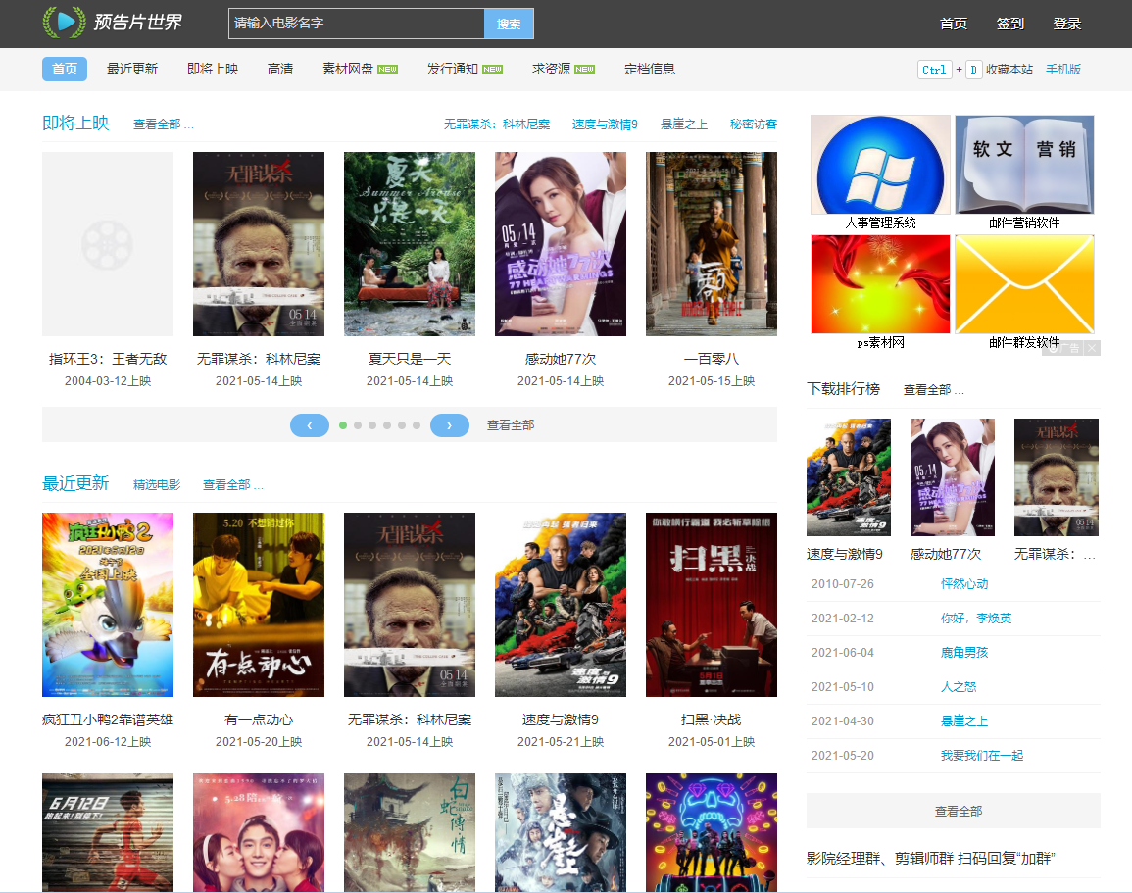This screenshot has width=1132, height=893.
Task: Open the 扫黑·决战 poster
Action: coord(712,605)
